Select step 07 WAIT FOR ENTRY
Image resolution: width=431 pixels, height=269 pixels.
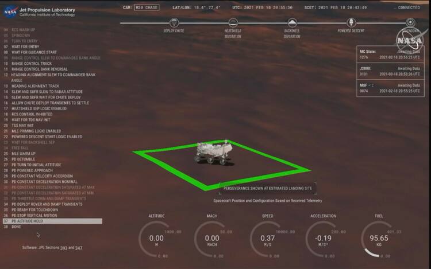tap(21, 46)
